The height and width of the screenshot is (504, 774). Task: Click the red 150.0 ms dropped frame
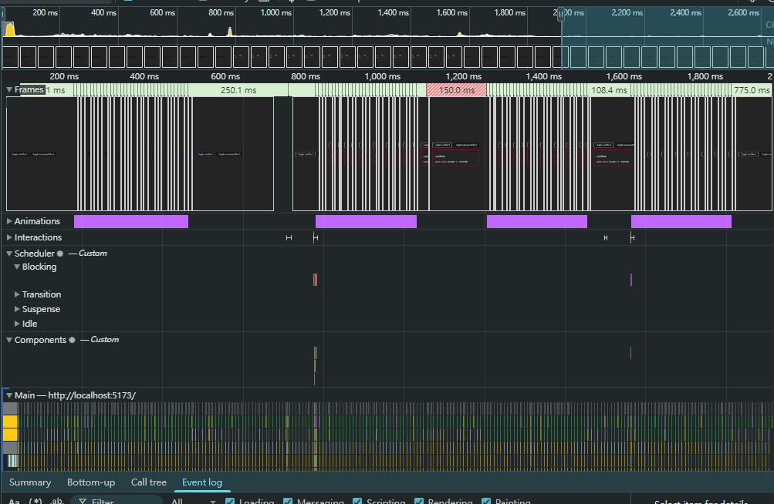click(x=456, y=90)
